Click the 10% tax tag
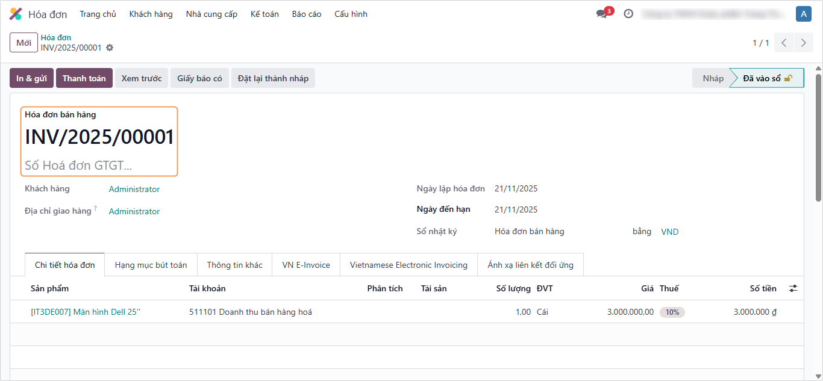Image resolution: width=823 pixels, height=381 pixels. click(x=672, y=312)
